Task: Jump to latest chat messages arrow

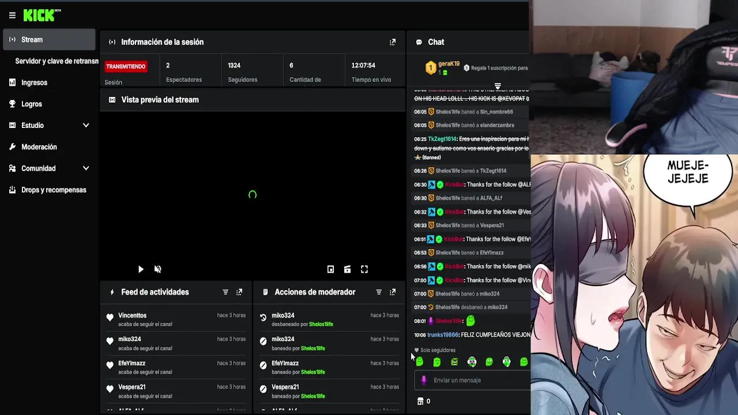Action: 498,86
